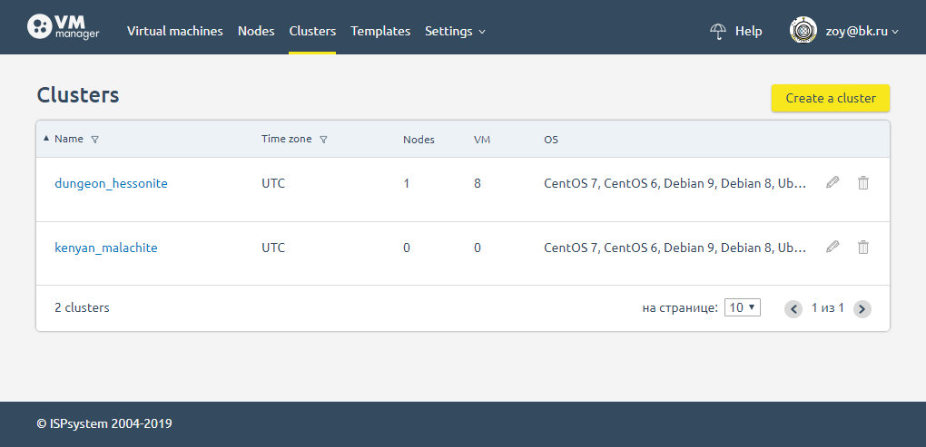
Task: Click the Help umbrella icon
Action: click(717, 31)
